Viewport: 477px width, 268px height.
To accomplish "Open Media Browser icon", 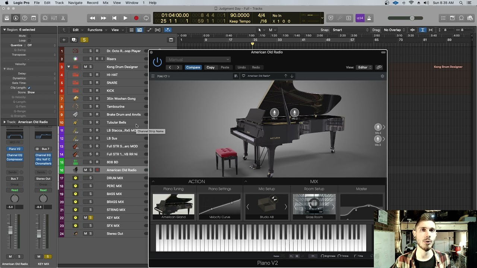I will pos(470,18).
